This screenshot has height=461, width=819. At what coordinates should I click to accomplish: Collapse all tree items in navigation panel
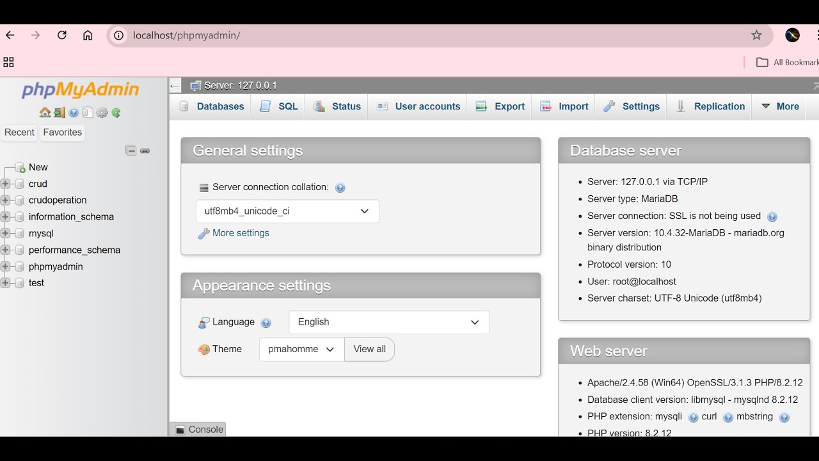(x=131, y=151)
